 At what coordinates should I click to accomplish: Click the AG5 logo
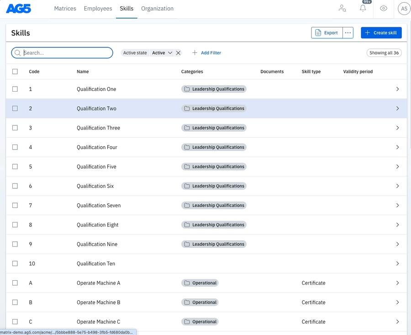pyautogui.click(x=19, y=9)
